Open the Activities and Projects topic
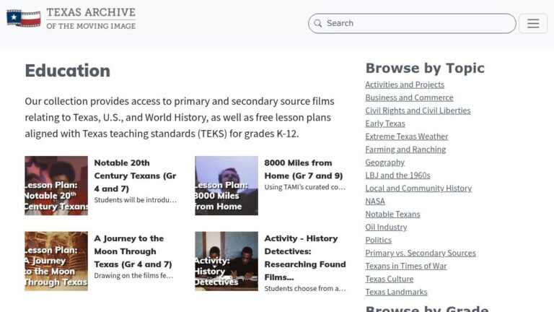This screenshot has width=554, height=312. click(x=405, y=84)
